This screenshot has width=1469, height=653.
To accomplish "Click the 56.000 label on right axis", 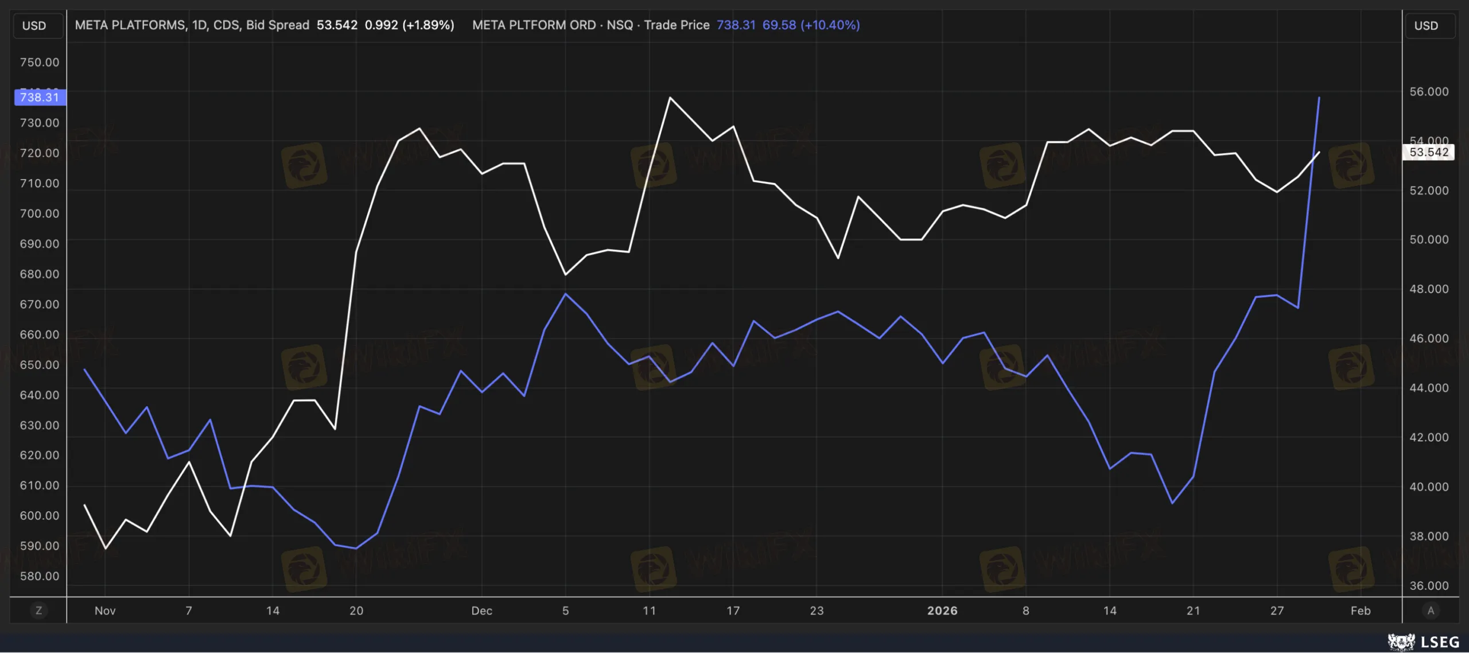I will tap(1429, 92).
